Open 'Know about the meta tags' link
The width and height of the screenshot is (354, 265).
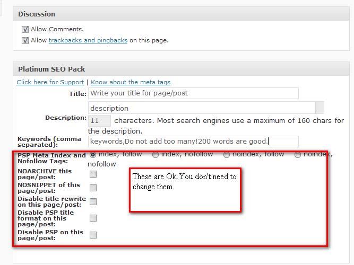coord(131,82)
